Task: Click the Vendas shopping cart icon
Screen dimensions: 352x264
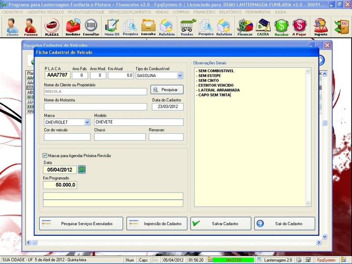Action: (x=187, y=27)
